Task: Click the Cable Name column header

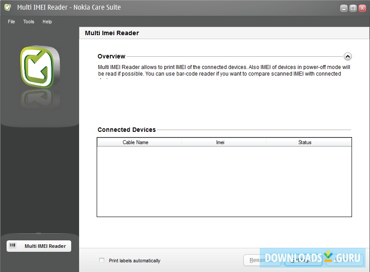Action: tap(135, 142)
